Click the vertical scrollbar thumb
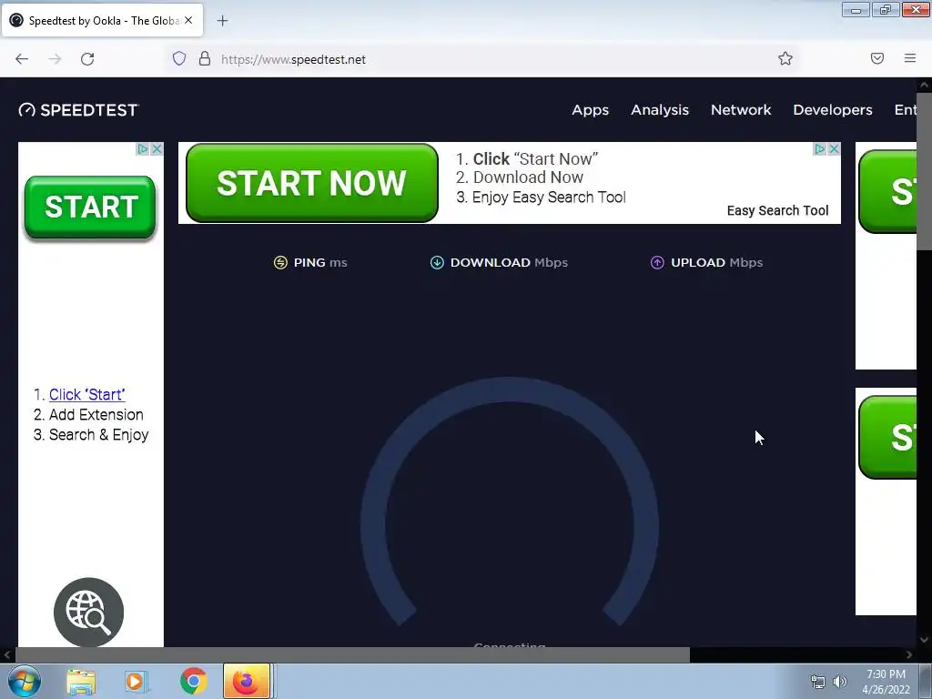 [x=925, y=171]
